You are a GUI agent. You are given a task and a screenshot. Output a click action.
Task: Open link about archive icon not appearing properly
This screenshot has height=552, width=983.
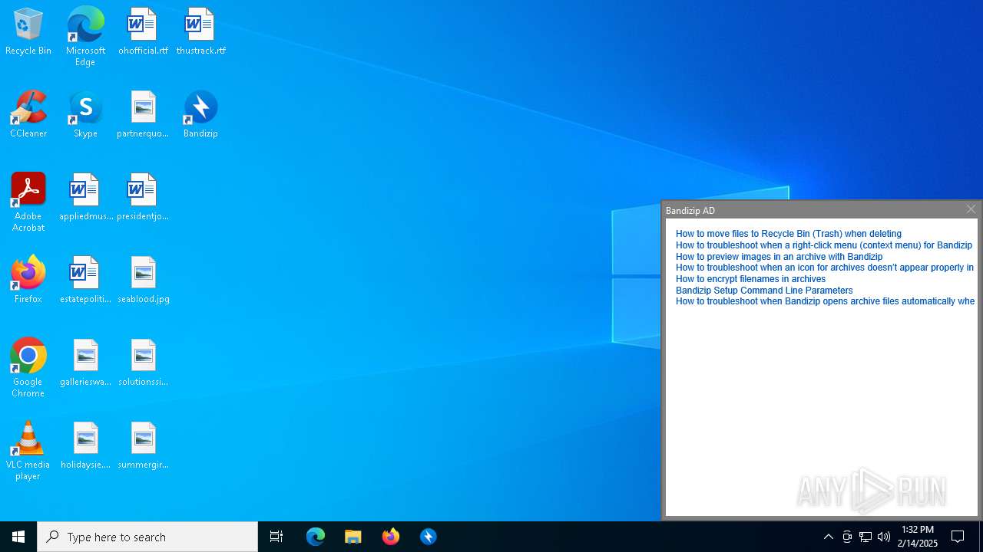(825, 268)
